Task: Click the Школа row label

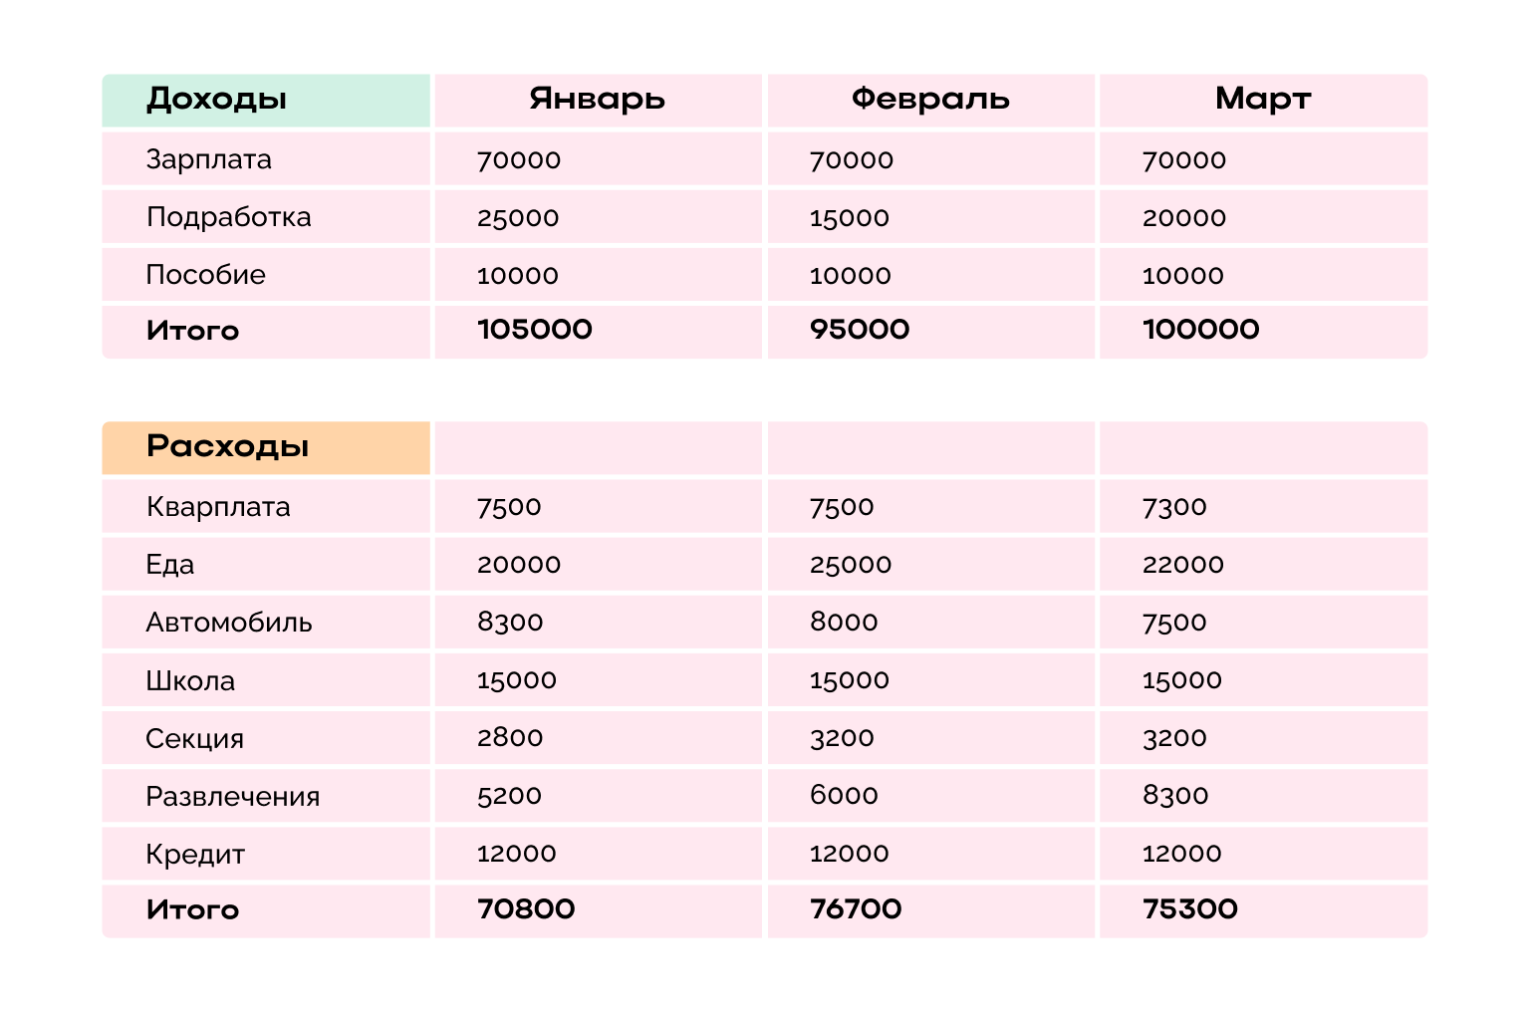Action: pyautogui.click(x=190, y=681)
